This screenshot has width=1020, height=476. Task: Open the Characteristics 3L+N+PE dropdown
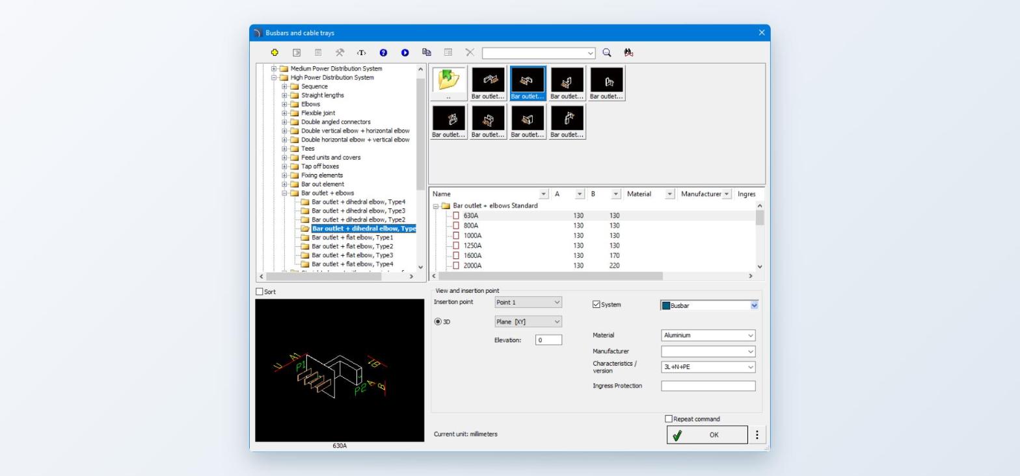coord(708,367)
